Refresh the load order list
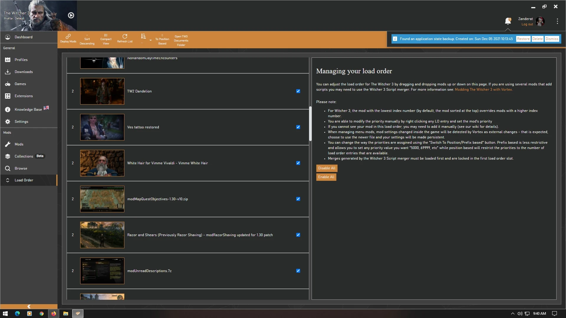The height and width of the screenshot is (318, 566). [x=125, y=39]
